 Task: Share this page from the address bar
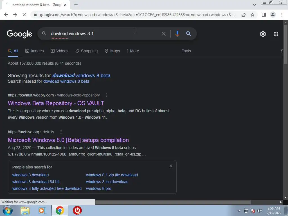click(x=244, y=15)
